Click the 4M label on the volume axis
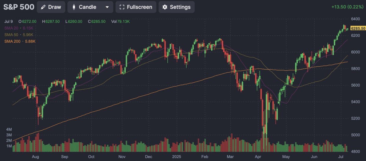 (9, 129)
